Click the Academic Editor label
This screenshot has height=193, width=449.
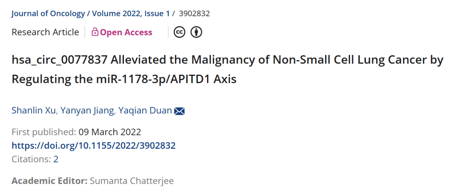tap(49, 181)
